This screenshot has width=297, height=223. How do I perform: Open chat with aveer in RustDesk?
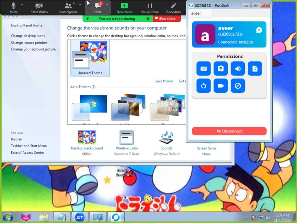pos(259,30)
